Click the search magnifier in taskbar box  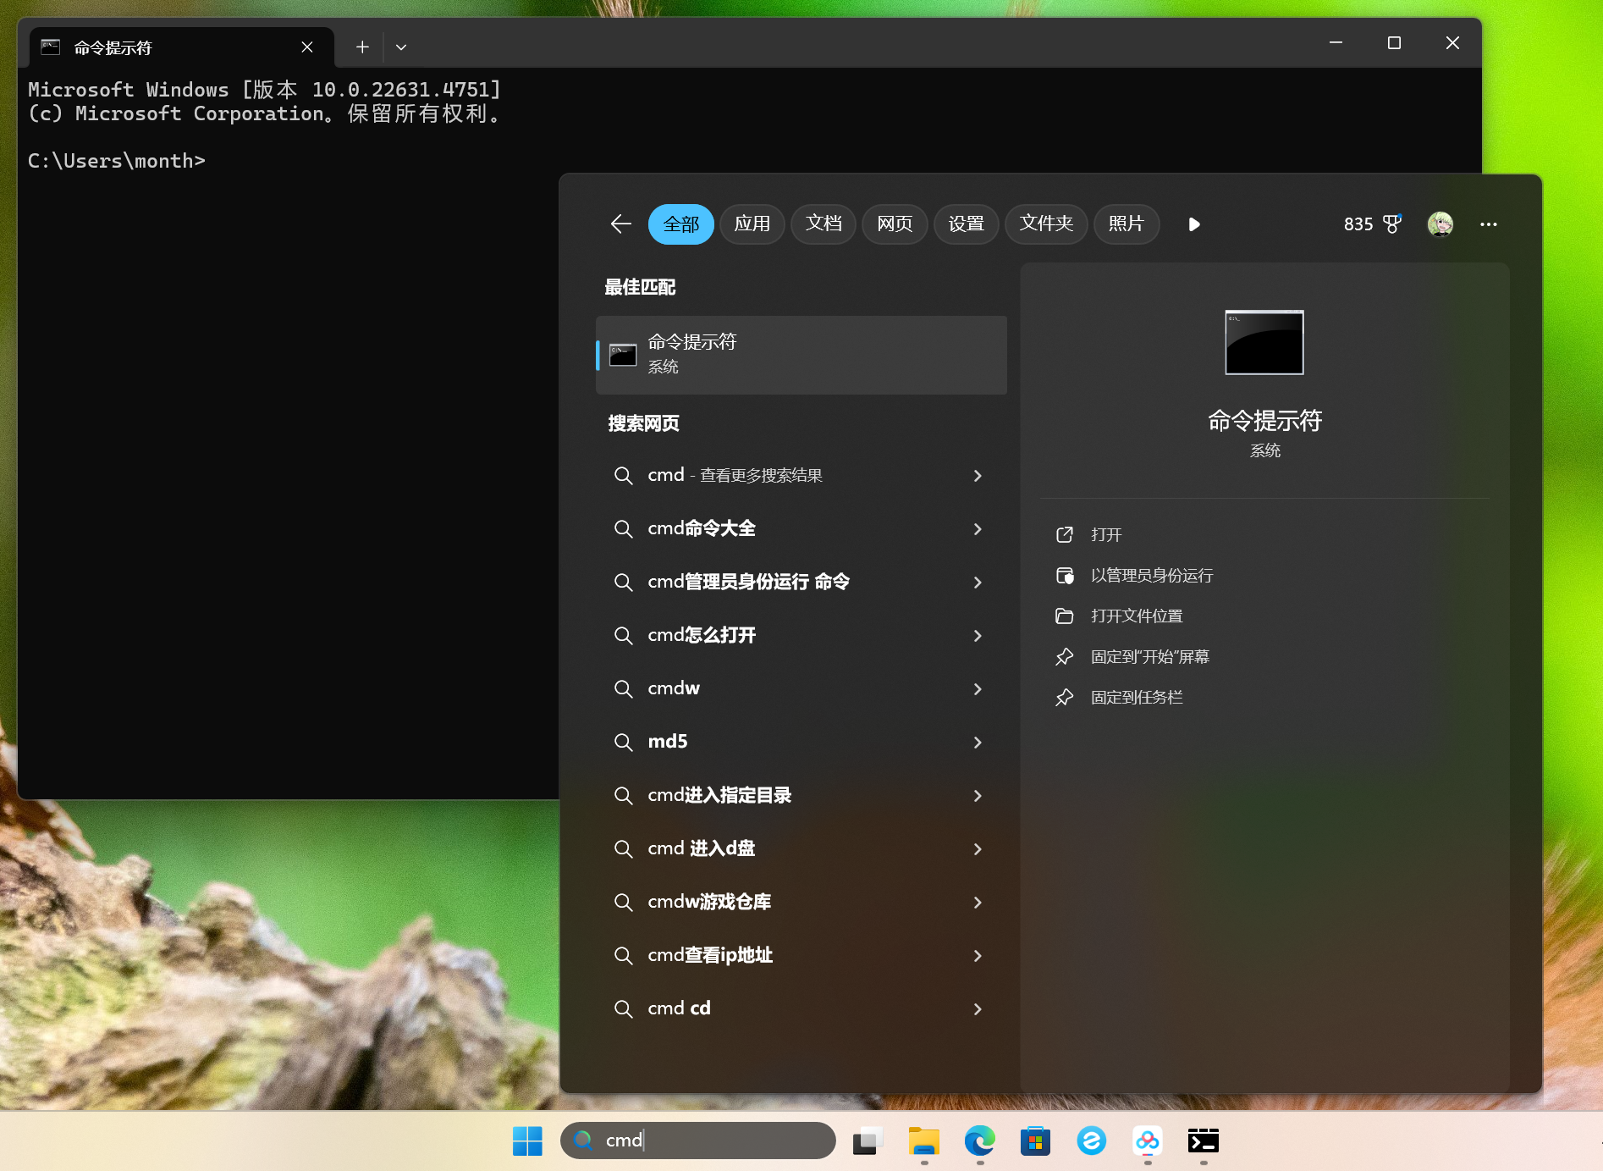(583, 1141)
